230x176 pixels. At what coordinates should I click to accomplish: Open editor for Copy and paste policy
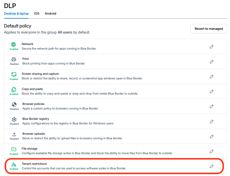point(211,91)
